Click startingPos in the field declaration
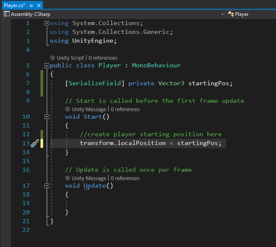This screenshot has width=276, height=247. coord(209,84)
